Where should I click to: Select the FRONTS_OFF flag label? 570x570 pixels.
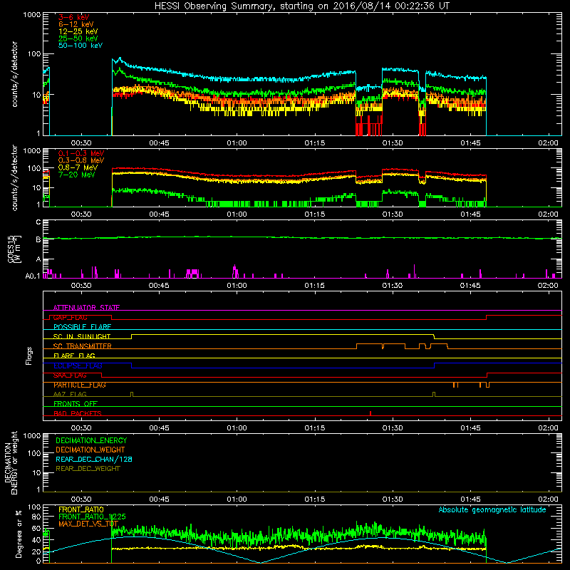click(x=76, y=404)
